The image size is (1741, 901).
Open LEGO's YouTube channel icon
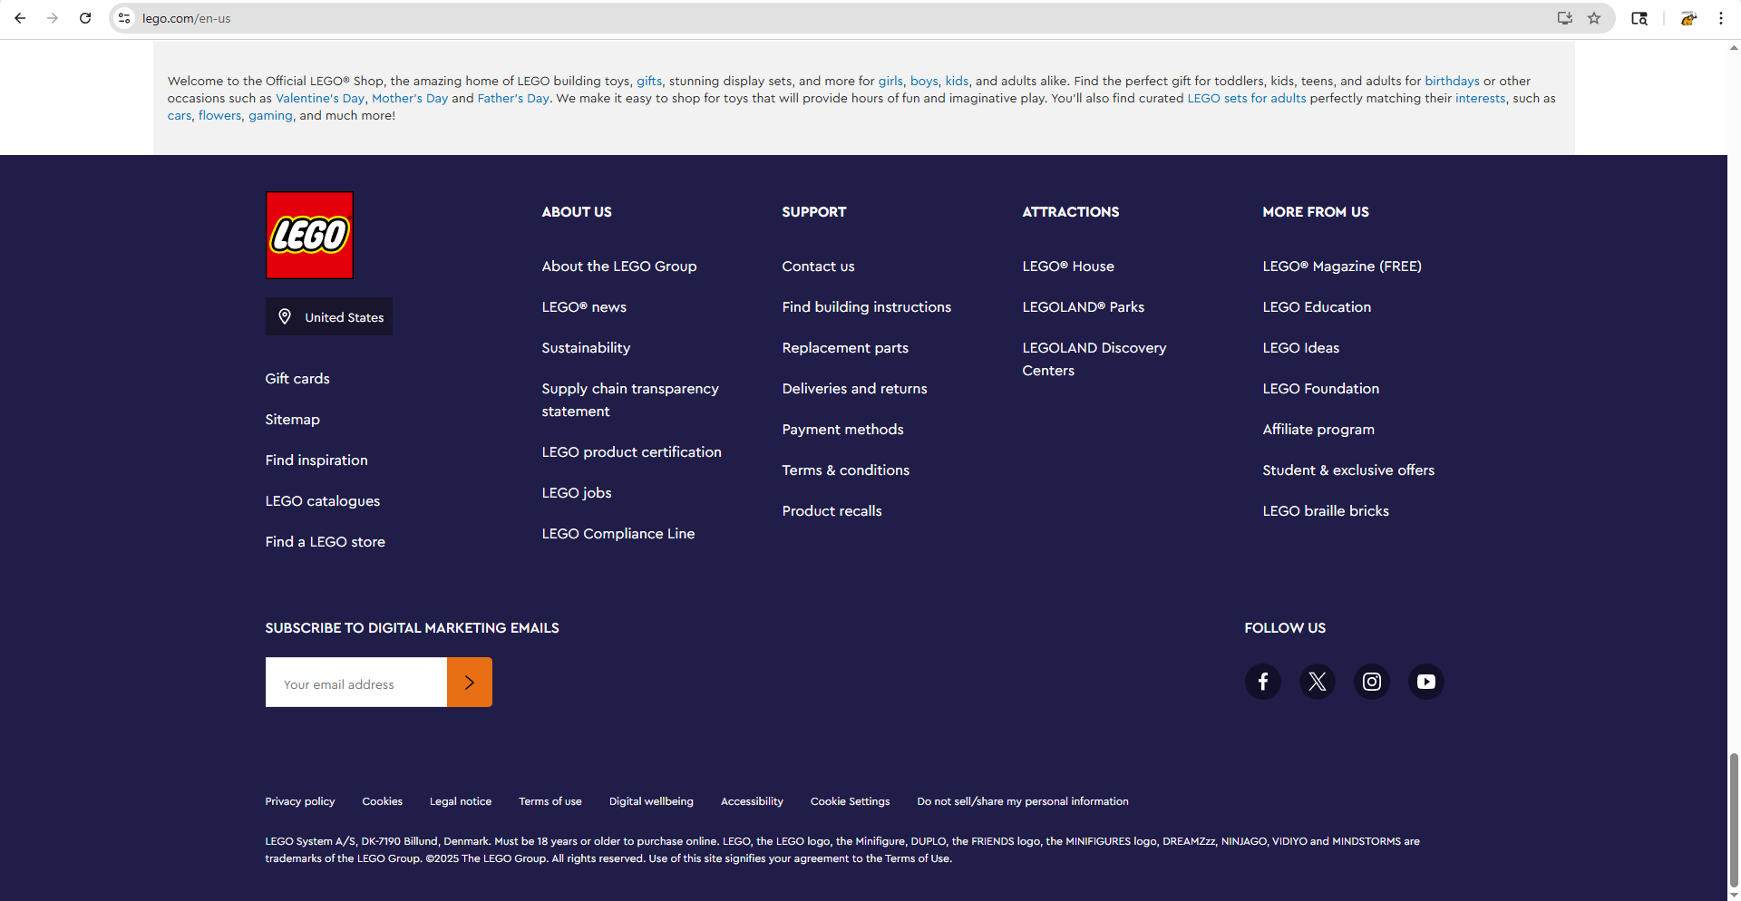[1425, 682]
